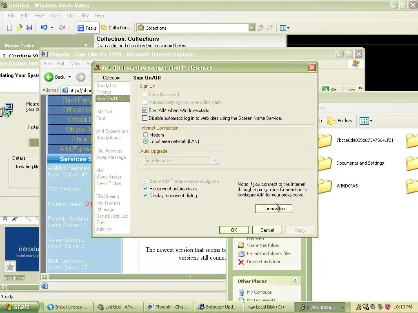Click Forward arrow icon in Internet Explorer
This screenshot has height=313, width=418.
coord(81,77)
